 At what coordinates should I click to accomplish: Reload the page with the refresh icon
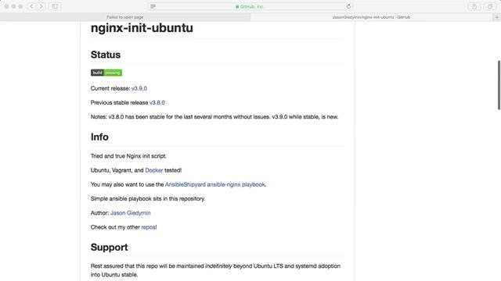pyautogui.click(x=348, y=6)
